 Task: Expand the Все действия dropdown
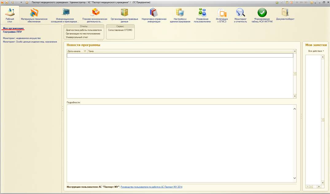[316, 51]
